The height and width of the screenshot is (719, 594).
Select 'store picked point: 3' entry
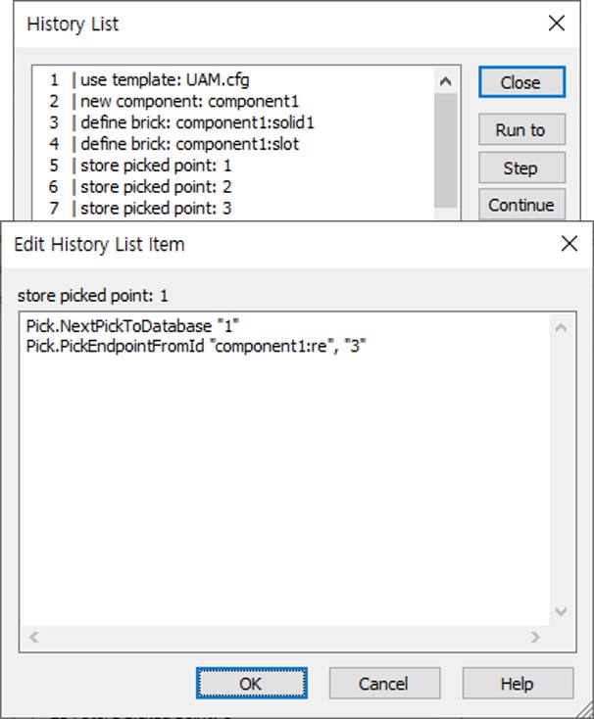coord(155,208)
